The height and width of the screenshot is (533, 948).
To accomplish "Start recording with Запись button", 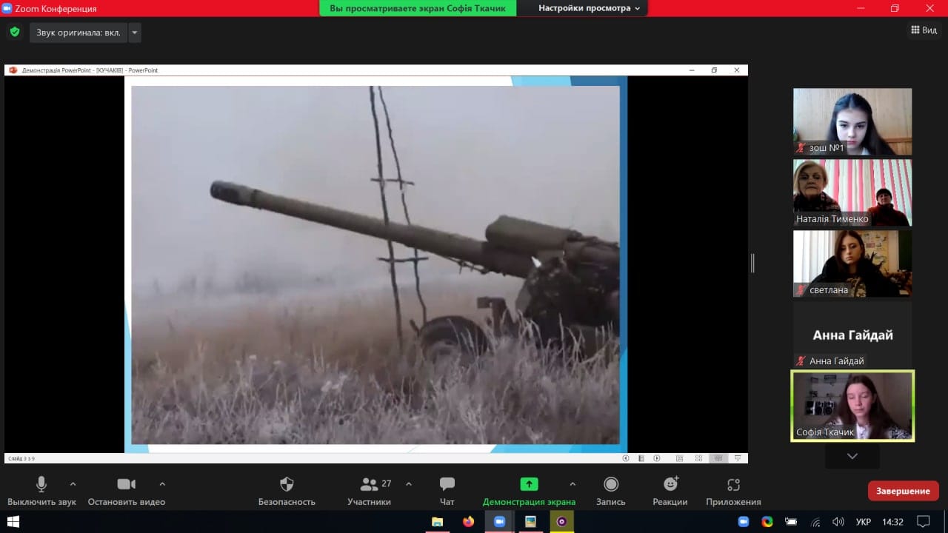I will [611, 485].
